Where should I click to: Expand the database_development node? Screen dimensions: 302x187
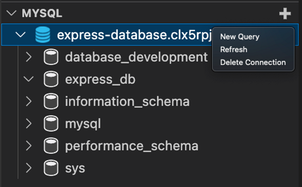pos(28,57)
